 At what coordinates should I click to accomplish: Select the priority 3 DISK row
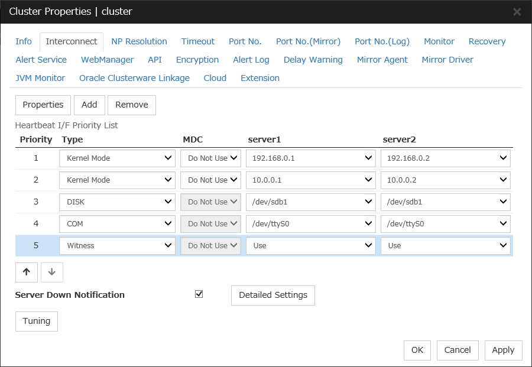click(x=36, y=202)
